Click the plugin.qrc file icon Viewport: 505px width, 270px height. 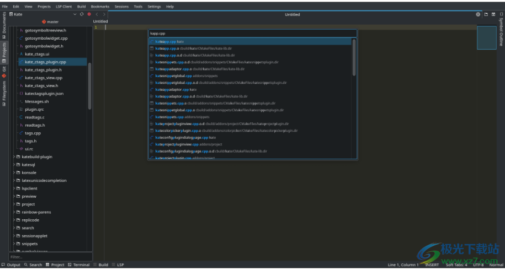pyautogui.click(x=22, y=109)
